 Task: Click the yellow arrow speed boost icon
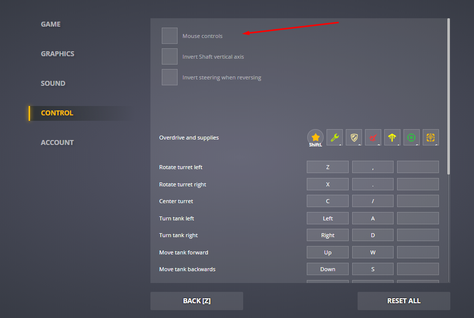point(392,138)
